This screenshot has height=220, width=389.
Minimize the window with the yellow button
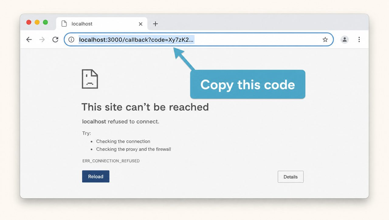click(37, 22)
